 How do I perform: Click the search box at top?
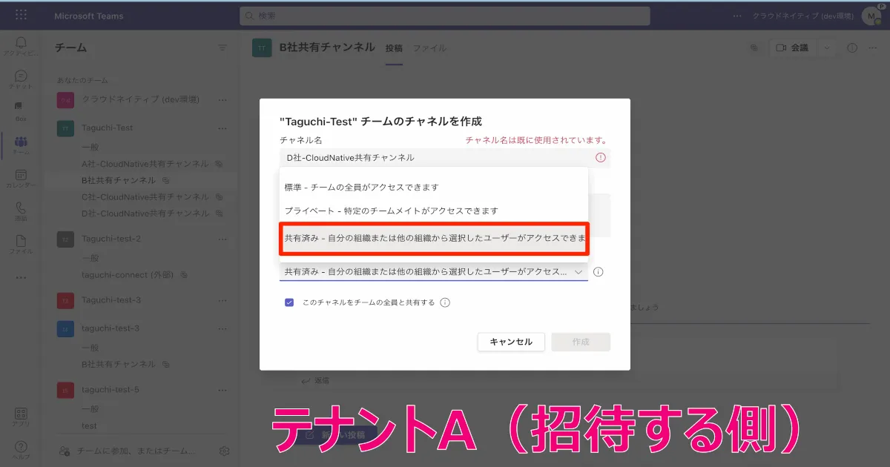445,16
